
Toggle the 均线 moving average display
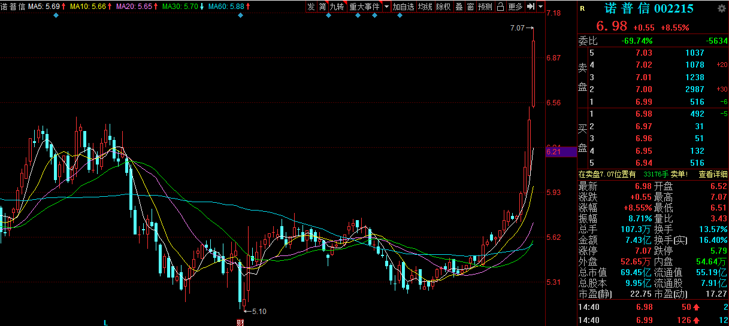pyautogui.click(x=425, y=7)
